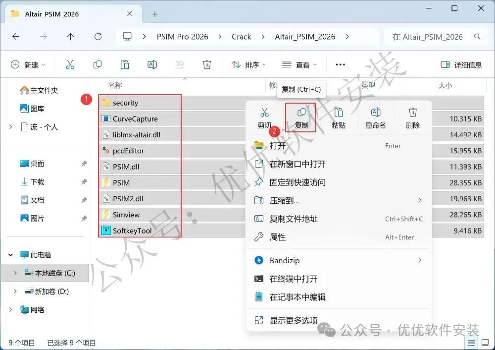Screen dimensions: 495x350
Task: Open the 压缩到... submenu
Action: click(339, 200)
